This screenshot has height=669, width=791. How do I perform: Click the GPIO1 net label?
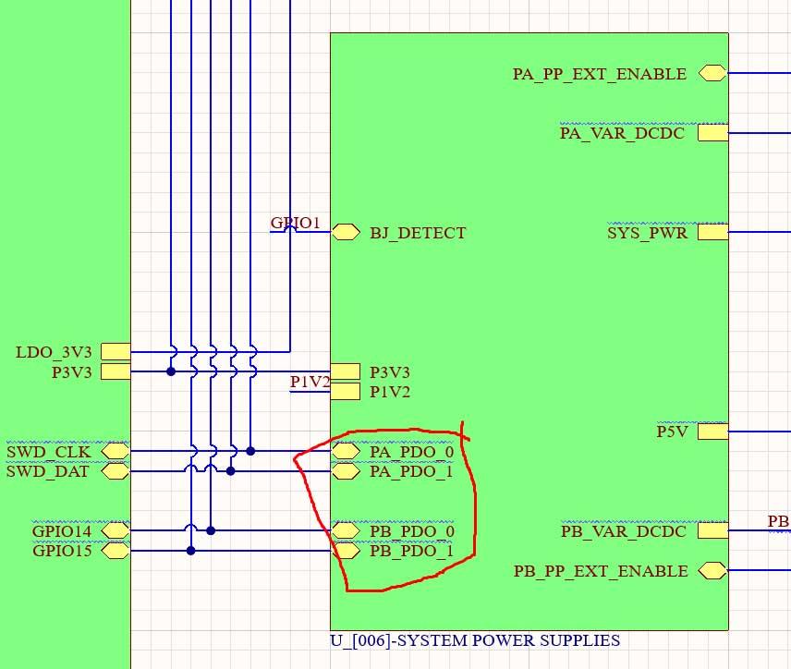coord(295,224)
